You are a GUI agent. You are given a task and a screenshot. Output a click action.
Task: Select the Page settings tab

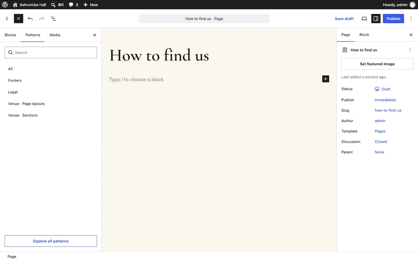click(x=346, y=35)
